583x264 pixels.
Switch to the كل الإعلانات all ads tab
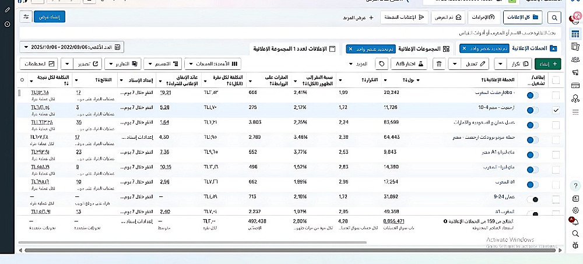point(523,17)
